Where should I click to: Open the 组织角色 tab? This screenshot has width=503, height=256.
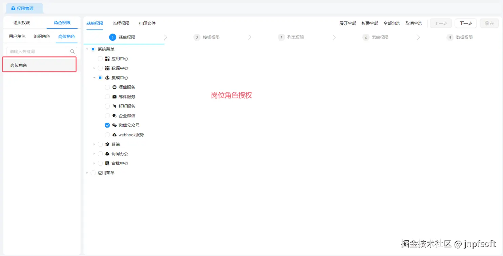pyautogui.click(x=42, y=36)
